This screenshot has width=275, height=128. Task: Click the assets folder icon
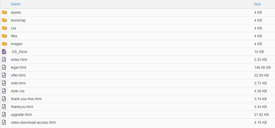(x=5, y=12)
